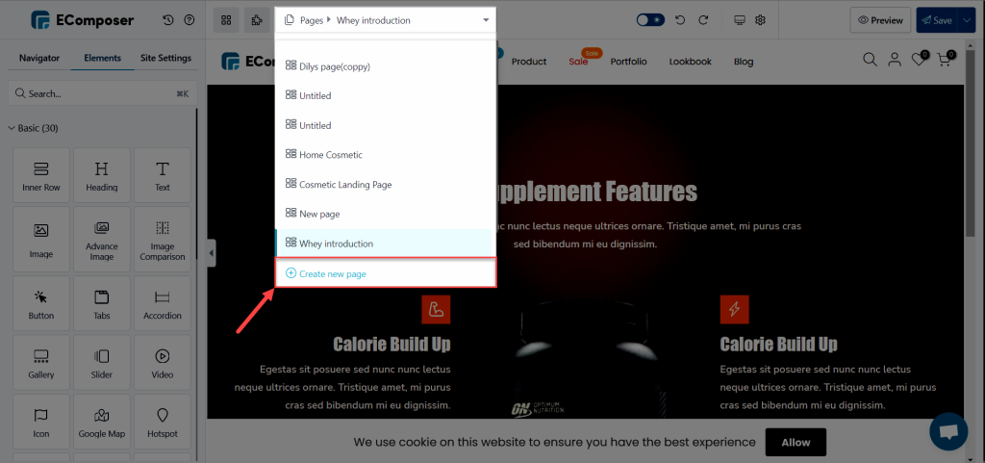Viewport: 985px width, 463px height.
Task: Switch to the Site Settings tab
Action: click(x=165, y=58)
